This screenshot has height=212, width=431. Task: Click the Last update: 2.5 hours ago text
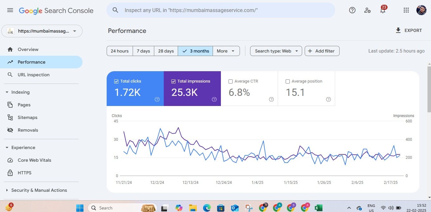coord(396,51)
